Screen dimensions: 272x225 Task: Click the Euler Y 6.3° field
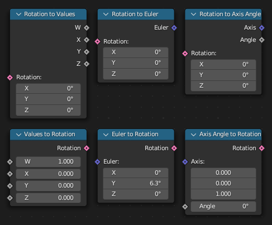(136, 183)
